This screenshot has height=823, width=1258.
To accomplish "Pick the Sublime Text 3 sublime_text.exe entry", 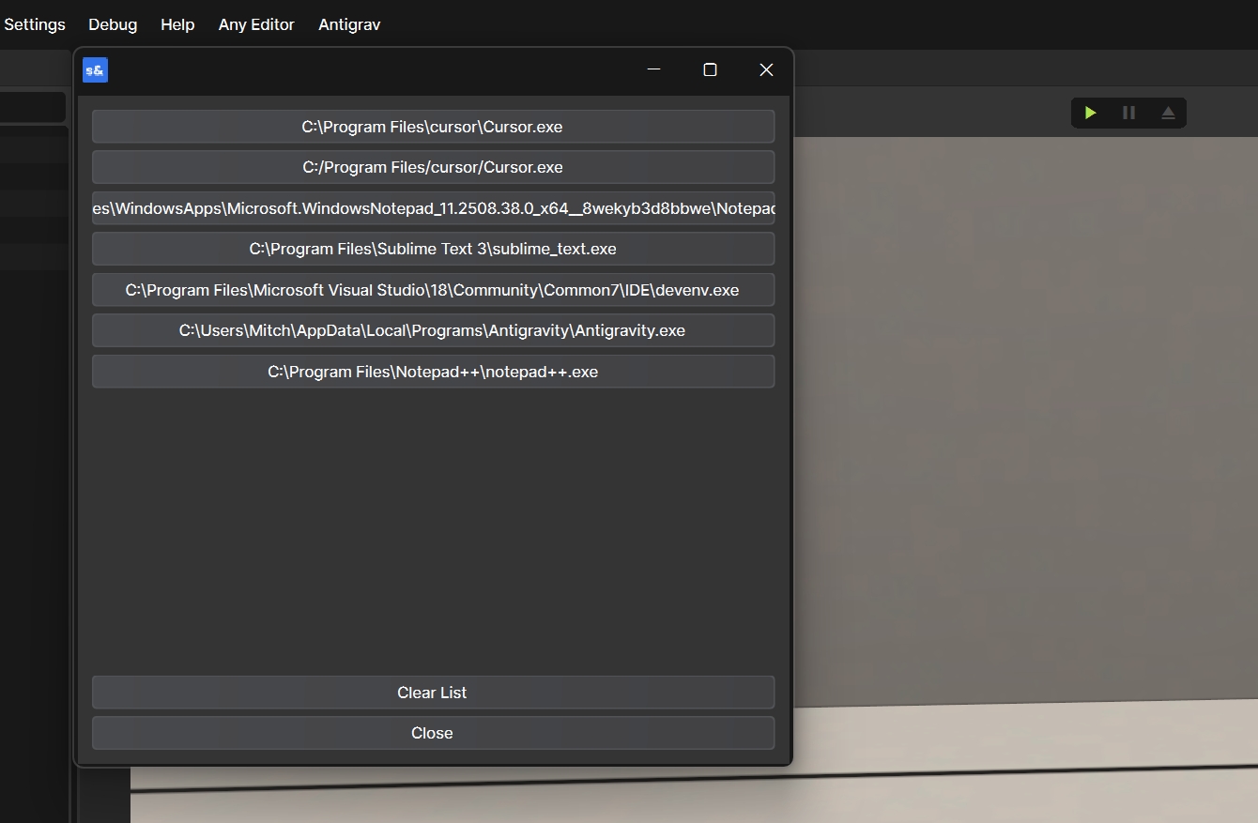I will 433,249.
